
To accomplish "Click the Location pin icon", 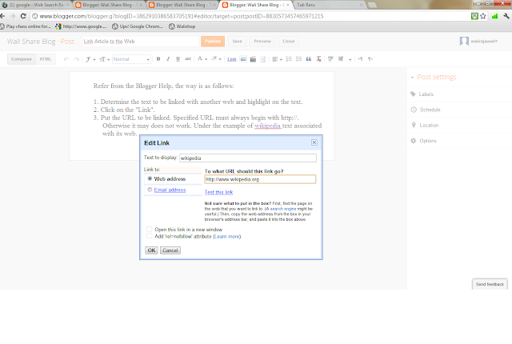I will click(414, 125).
